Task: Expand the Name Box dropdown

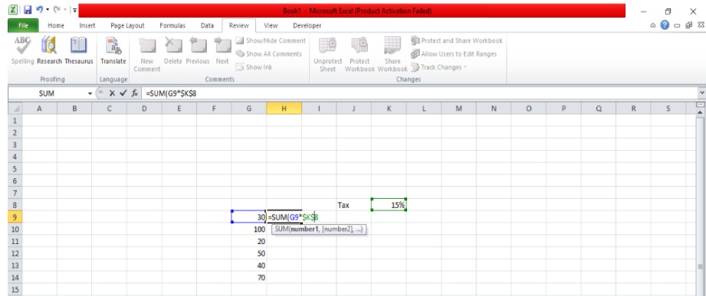Action: tap(90, 93)
